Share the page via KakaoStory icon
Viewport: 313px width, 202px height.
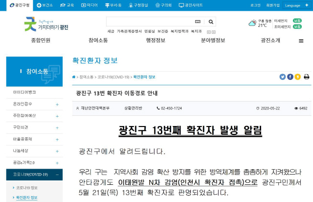tap(297, 77)
